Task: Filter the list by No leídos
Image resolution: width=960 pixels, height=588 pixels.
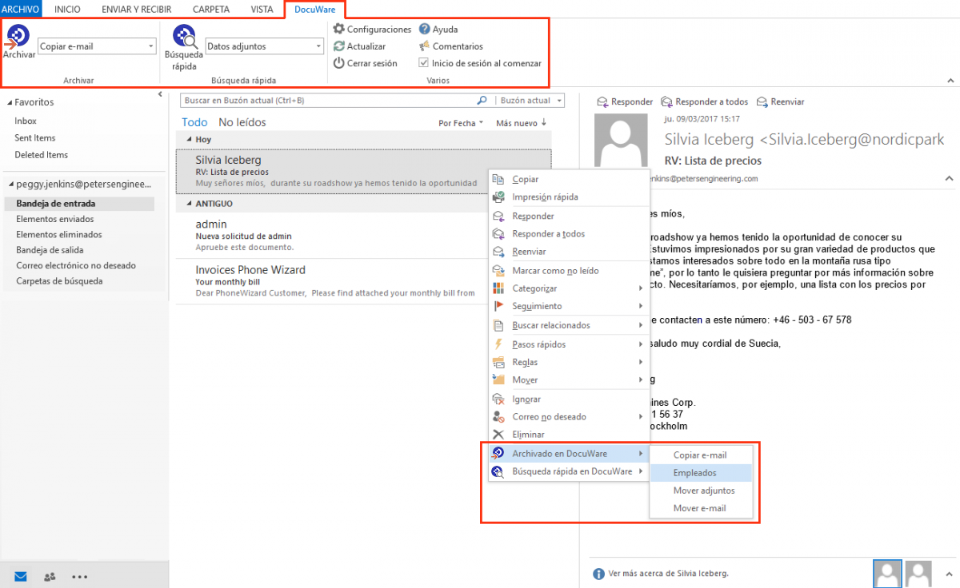Action: (x=242, y=122)
